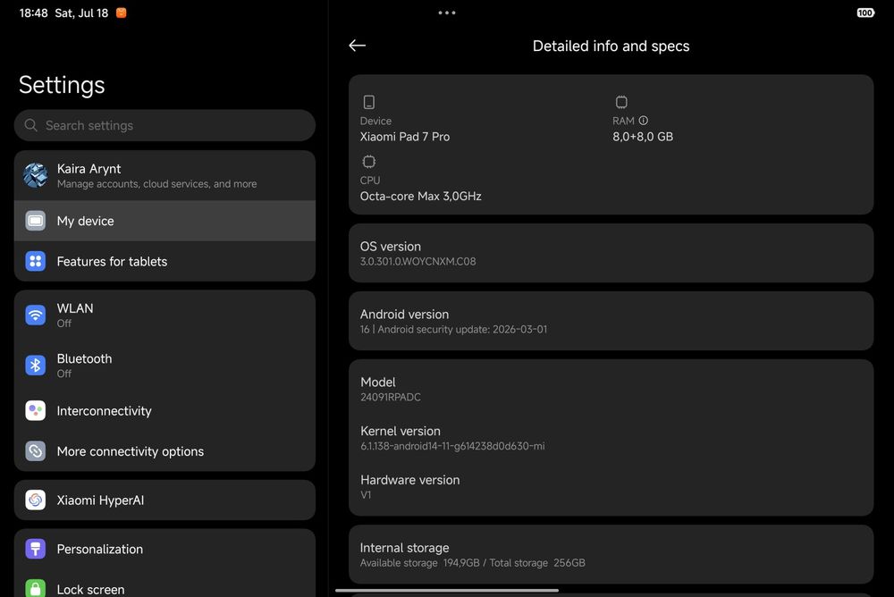Viewport: 894px width, 597px height.
Task: Click 'Android security update: 2026-03-01' text
Action: 462,329
